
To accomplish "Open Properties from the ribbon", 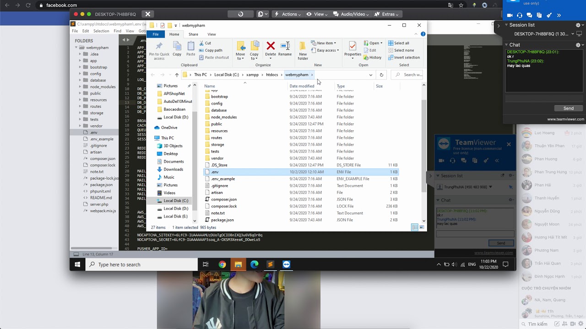I will [x=353, y=48].
